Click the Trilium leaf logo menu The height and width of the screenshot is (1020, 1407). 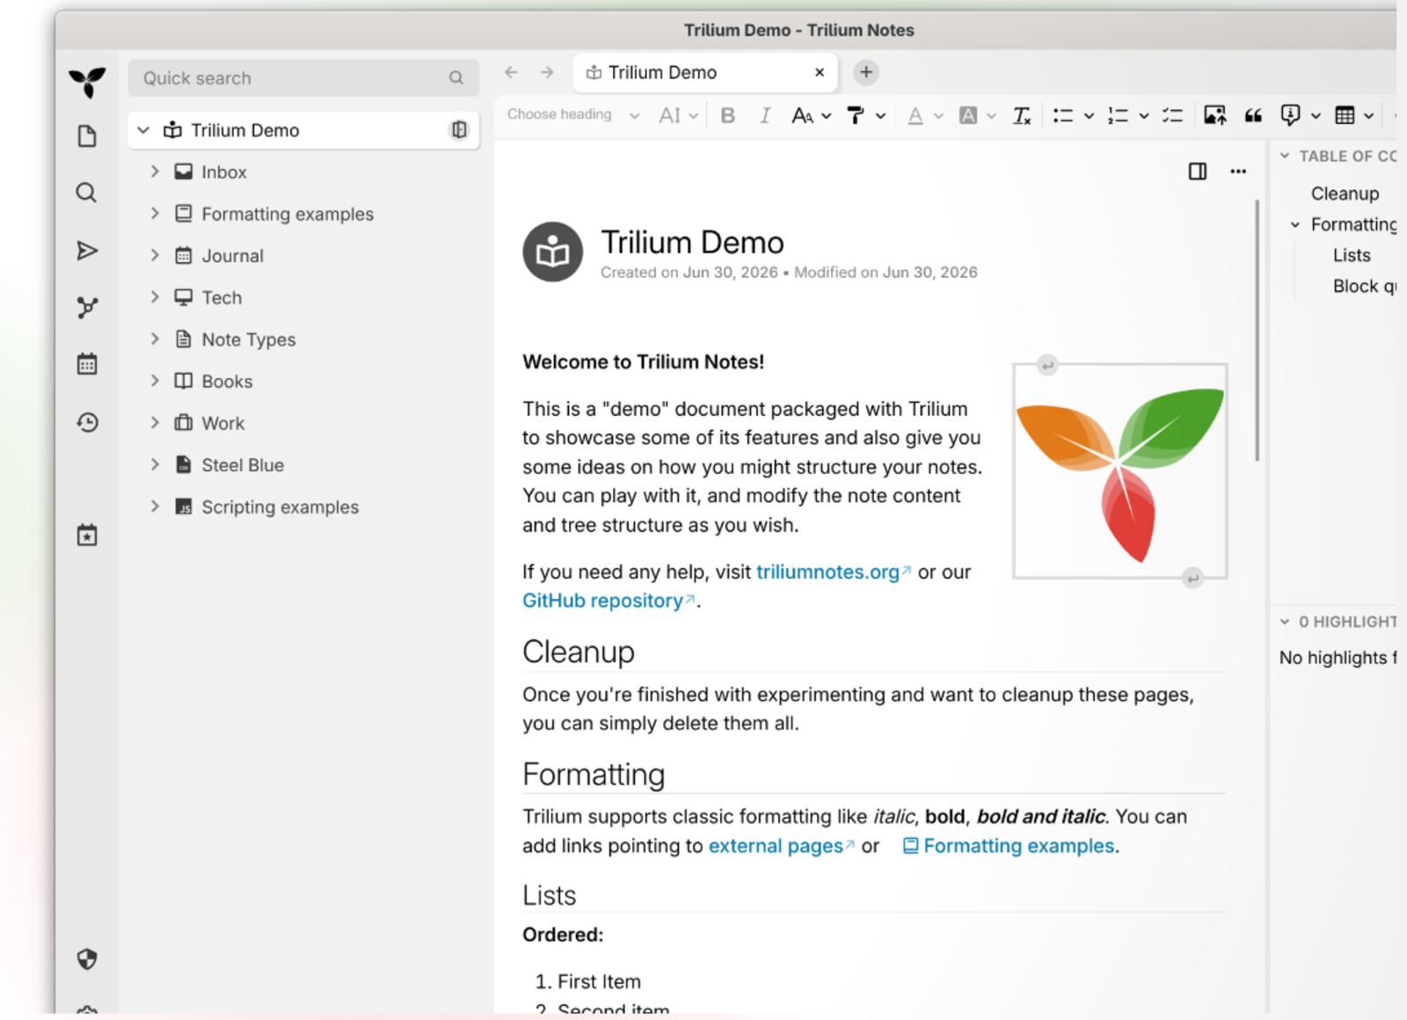coord(87,82)
